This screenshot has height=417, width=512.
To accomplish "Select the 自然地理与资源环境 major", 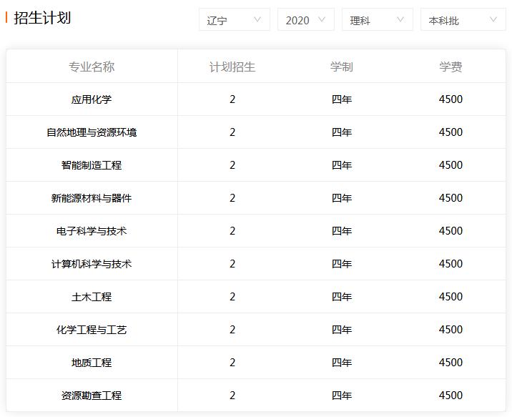I will point(92,132).
